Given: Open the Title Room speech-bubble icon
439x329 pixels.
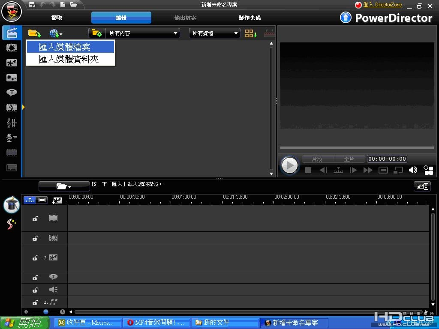Looking at the screenshot, I should (12, 93).
